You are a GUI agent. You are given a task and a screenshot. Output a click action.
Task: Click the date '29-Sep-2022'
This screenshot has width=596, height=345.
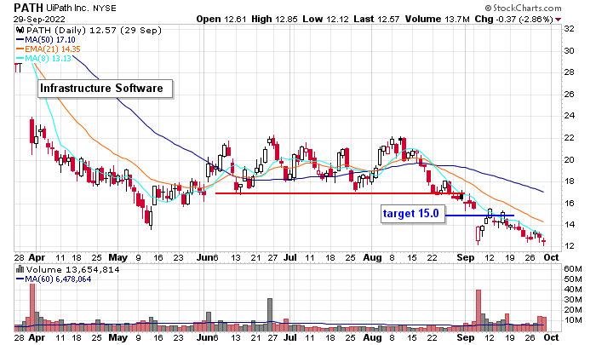point(39,19)
